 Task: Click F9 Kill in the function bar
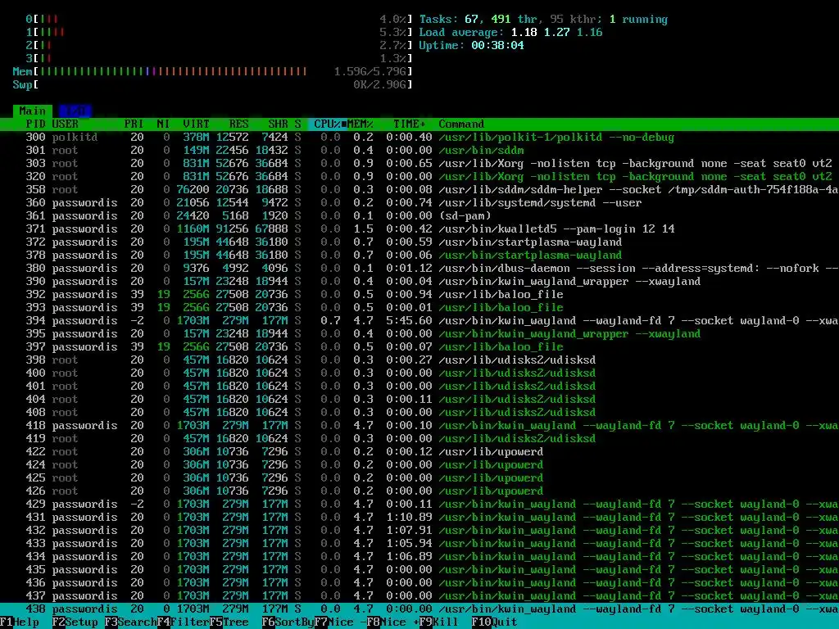point(439,622)
